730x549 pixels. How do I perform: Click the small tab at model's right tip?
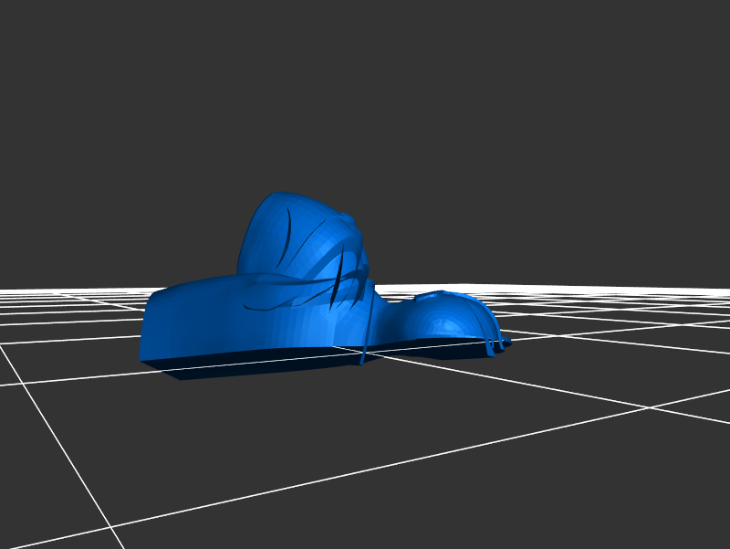point(503,344)
